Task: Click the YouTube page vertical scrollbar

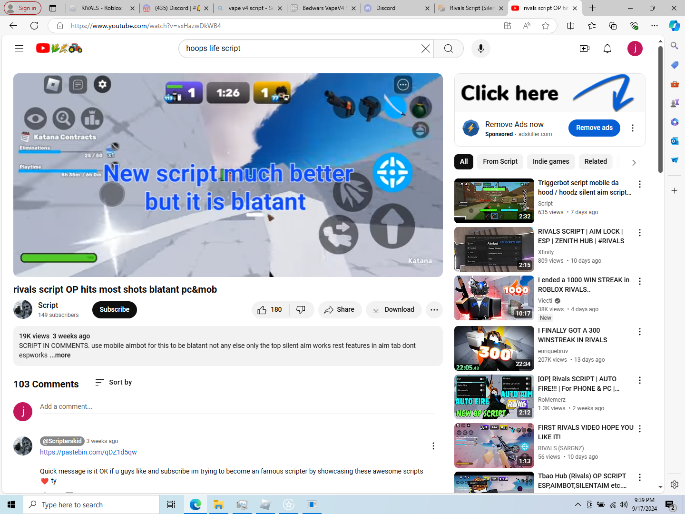Action: 660,109
